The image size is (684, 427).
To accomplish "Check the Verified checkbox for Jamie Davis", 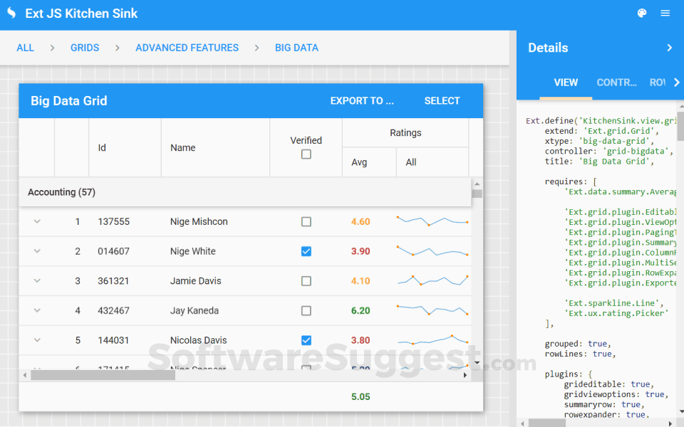I will [x=306, y=281].
